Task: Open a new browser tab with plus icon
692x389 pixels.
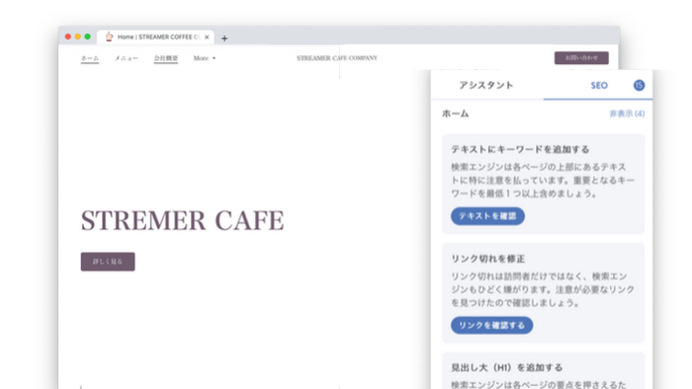Action: [224, 39]
